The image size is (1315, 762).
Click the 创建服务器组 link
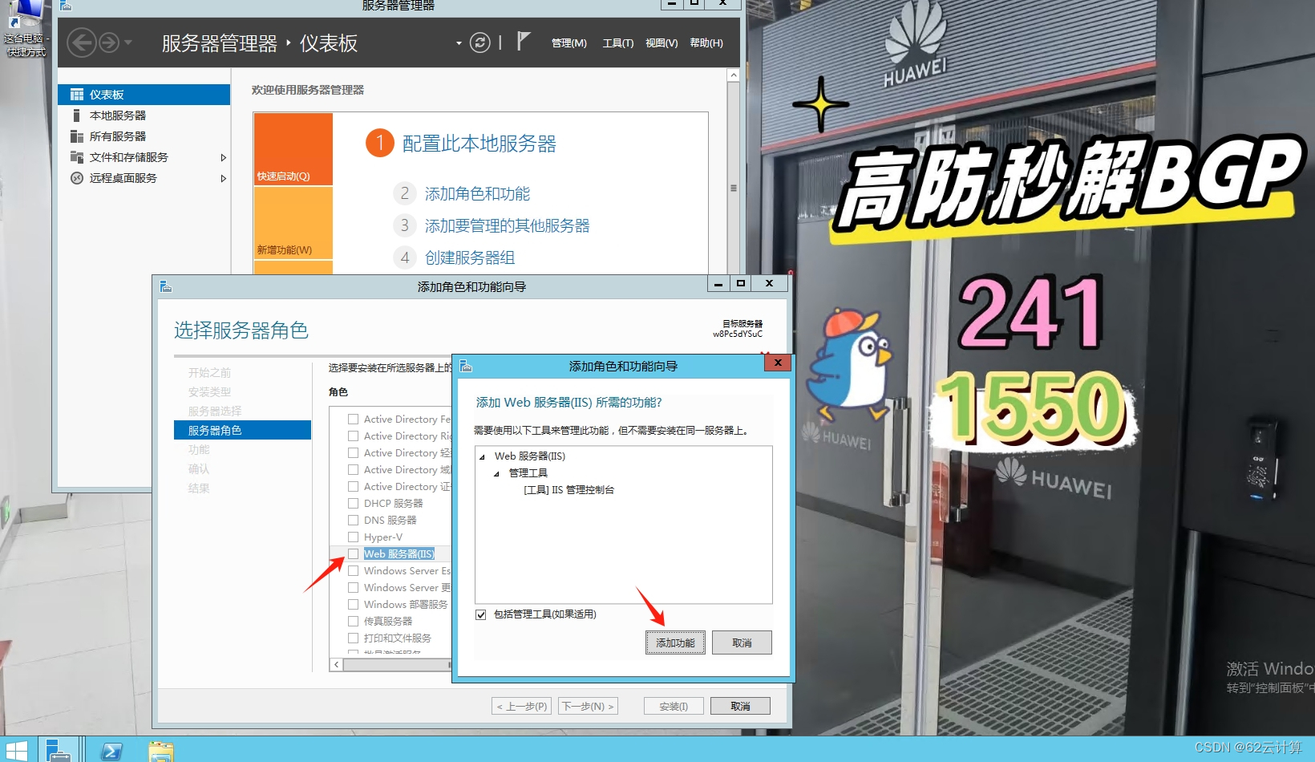470,257
